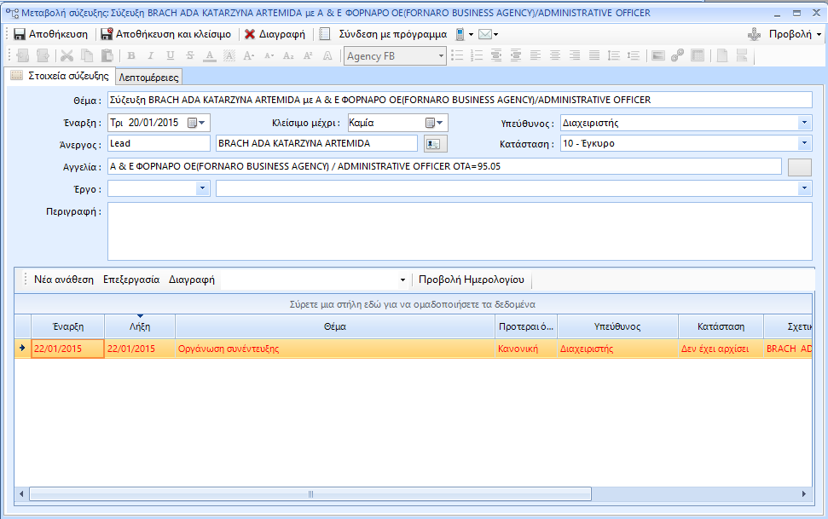
Task: Open the Προβολή menu
Action: (795, 35)
